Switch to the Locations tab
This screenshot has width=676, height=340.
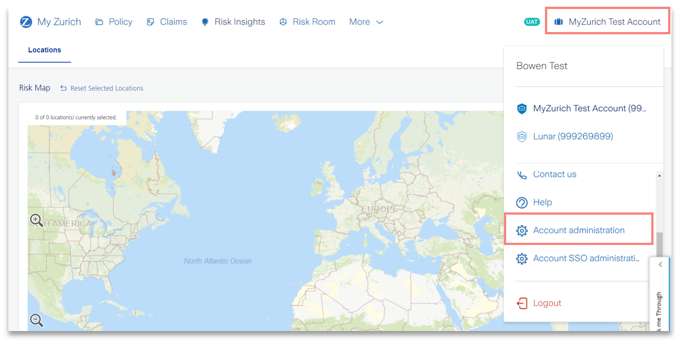pos(44,50)
